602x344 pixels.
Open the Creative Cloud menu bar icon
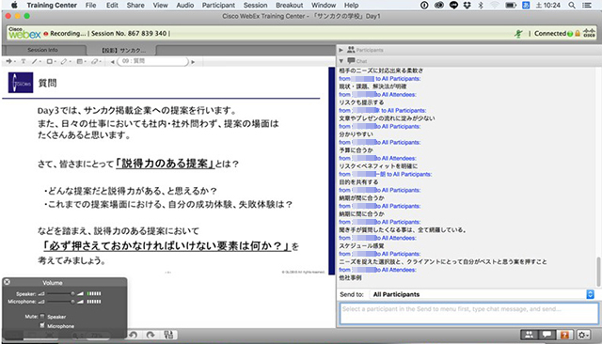[x=439, y=5]
